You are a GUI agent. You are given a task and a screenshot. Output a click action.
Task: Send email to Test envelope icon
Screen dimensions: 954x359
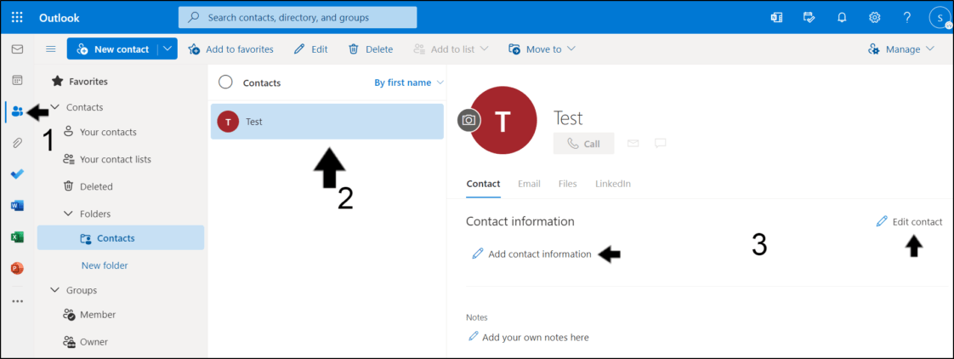point(633,144)
